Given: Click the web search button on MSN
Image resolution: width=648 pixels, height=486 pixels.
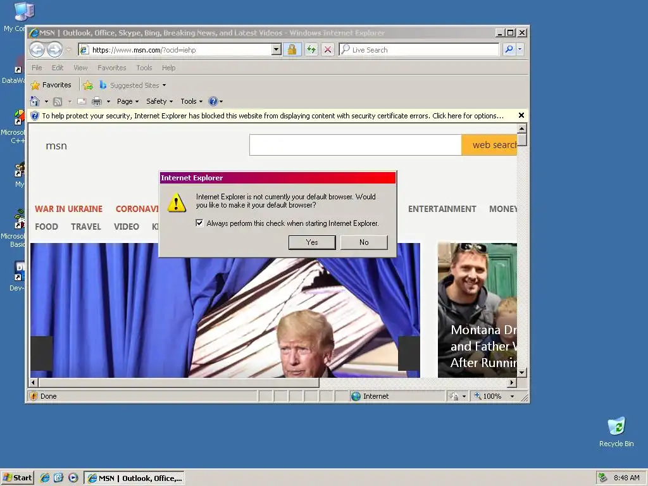Looking at the screenshot, I should (x=489, y=145).
